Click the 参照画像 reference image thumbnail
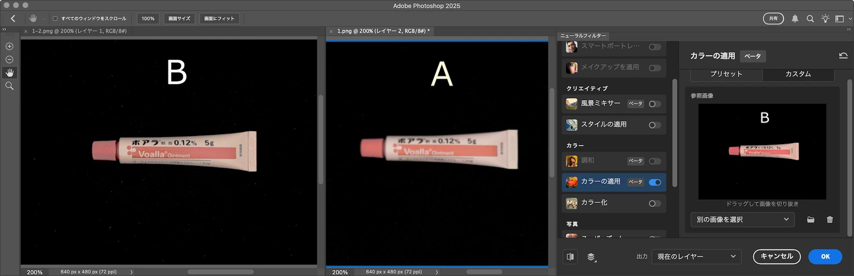The width and height of the screenshot is (854, 276). coord(762,152)
